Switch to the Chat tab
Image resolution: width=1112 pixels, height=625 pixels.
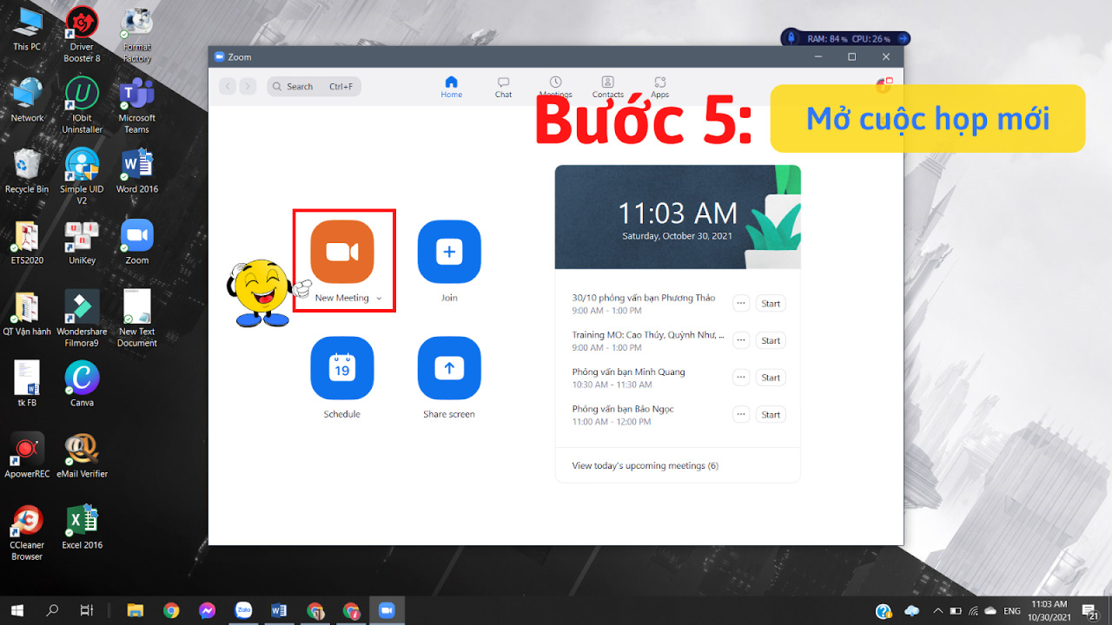(503, 87)
